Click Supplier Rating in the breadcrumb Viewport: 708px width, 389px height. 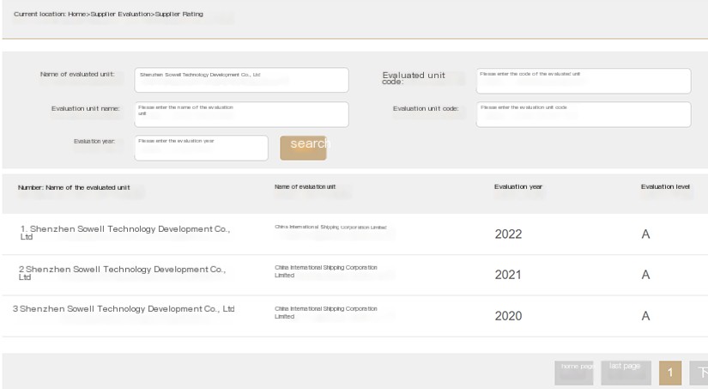[x=179, y=15]
